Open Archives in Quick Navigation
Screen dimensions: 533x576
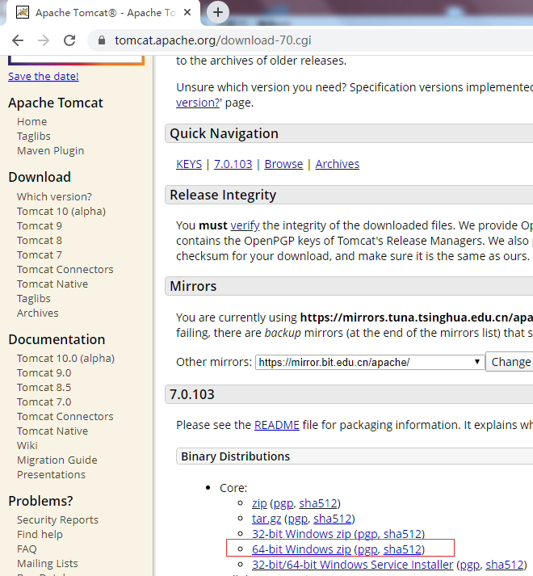(338, 164)
